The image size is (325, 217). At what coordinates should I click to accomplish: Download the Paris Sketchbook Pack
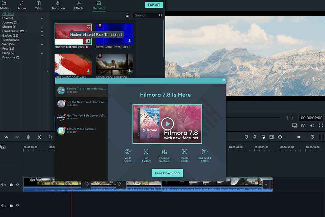88,71
